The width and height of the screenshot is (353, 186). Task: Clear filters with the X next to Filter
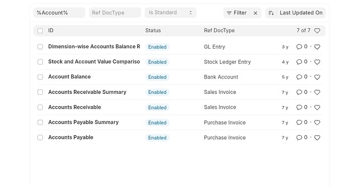tap(255, 13)
